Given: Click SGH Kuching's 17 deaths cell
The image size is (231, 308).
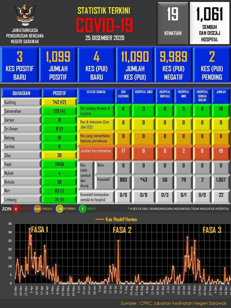Looking at the screenshot, I should (123, 153).
